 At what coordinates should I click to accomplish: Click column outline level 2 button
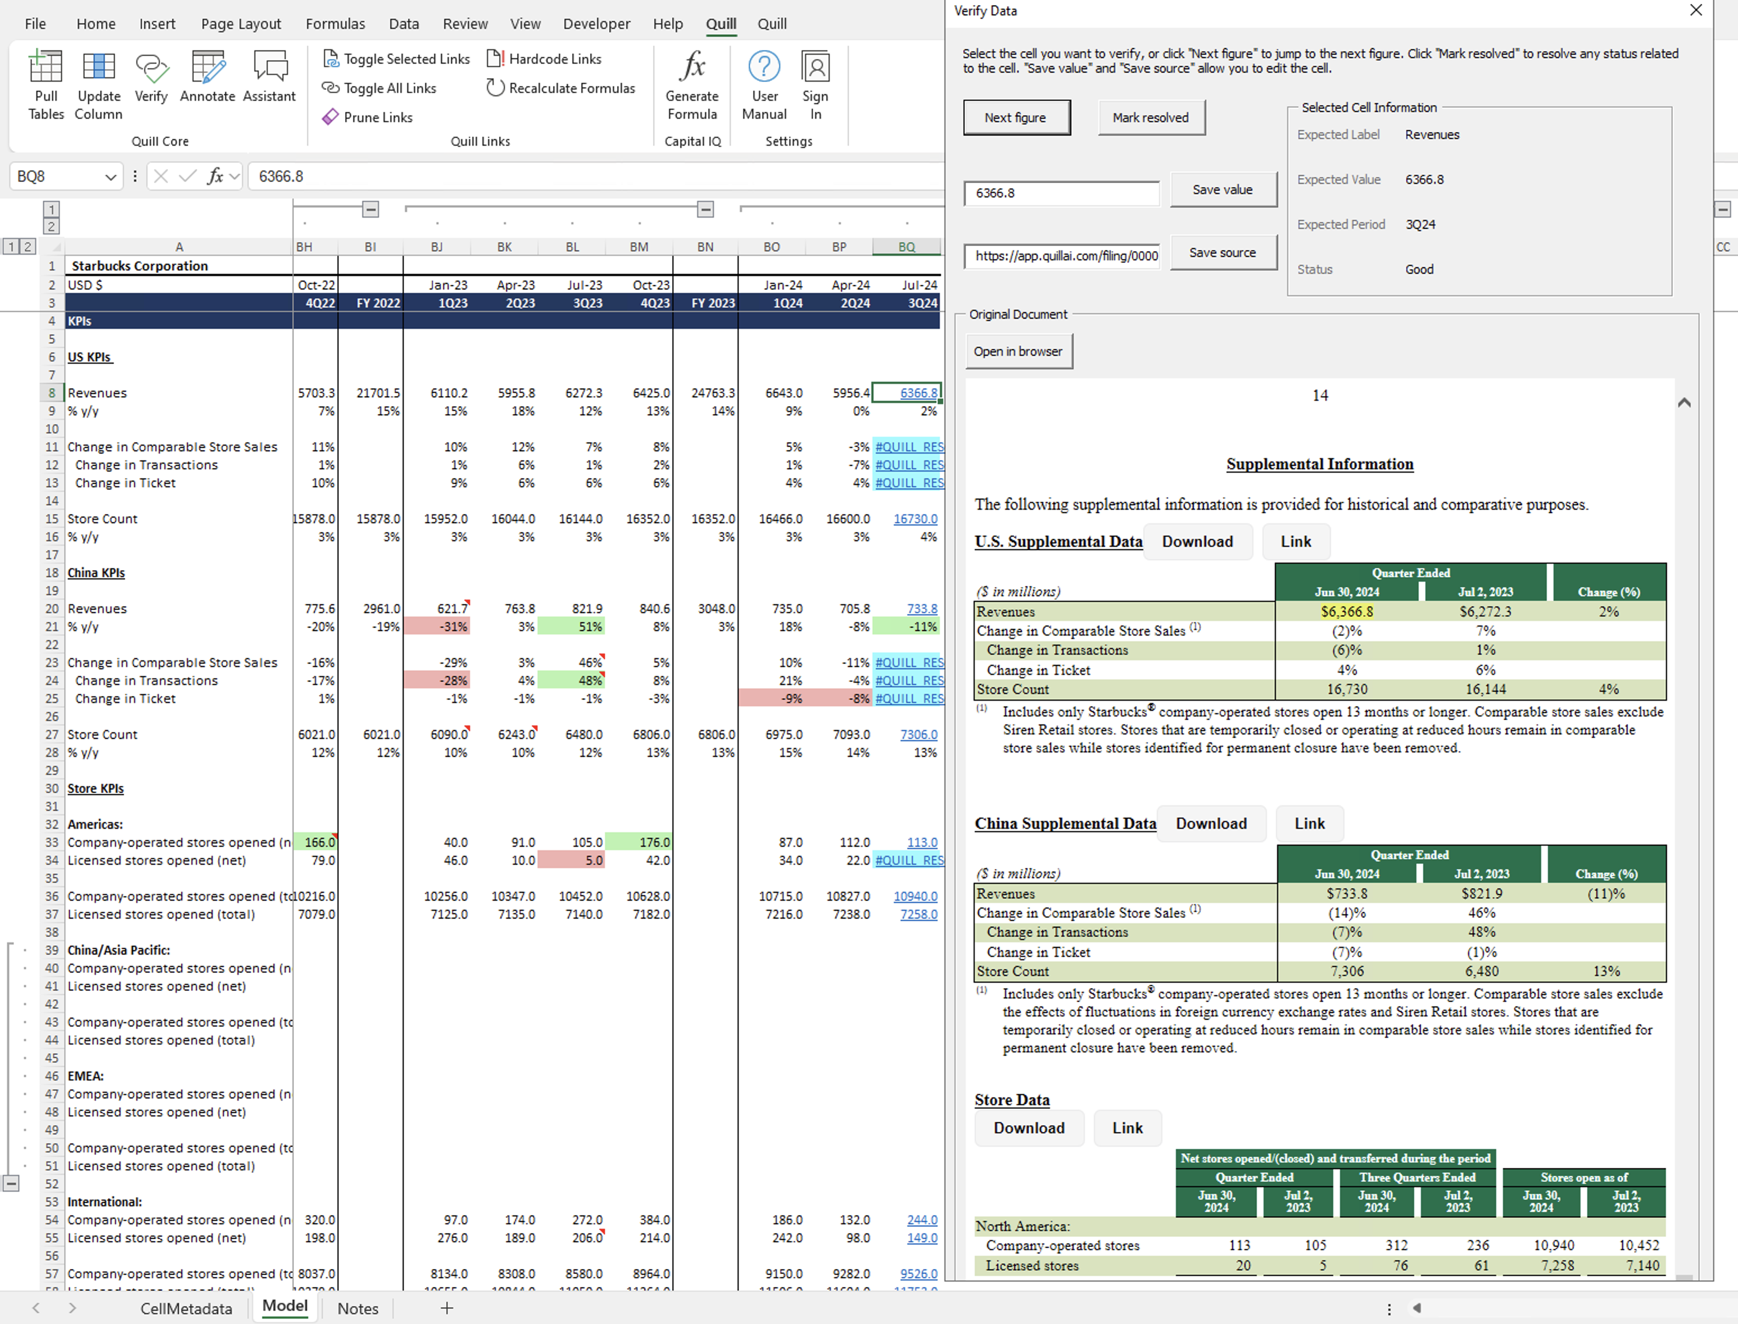[51, 227]
